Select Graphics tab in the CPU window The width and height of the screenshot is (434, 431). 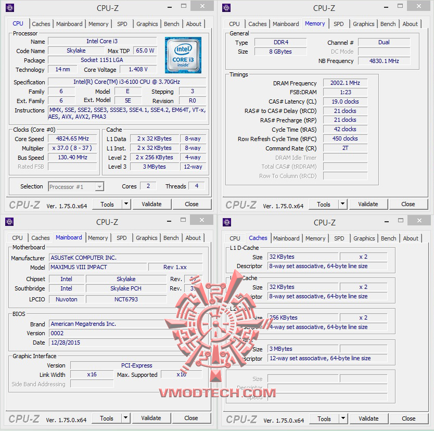(147, 24)
